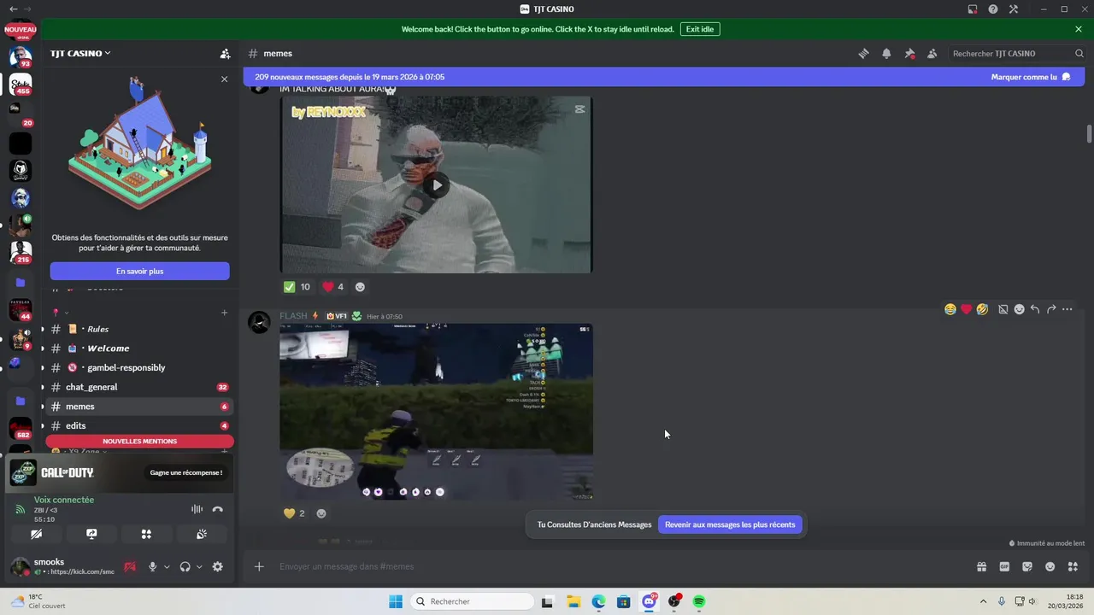The width and height of the screenshot is (1094, 615).
Task: Add reaction beside the red heart reaction
Action: (360, 287)
